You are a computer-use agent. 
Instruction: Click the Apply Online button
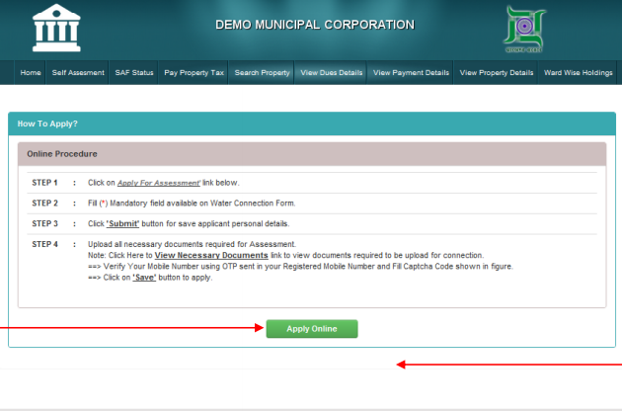(x=312, y=329)
